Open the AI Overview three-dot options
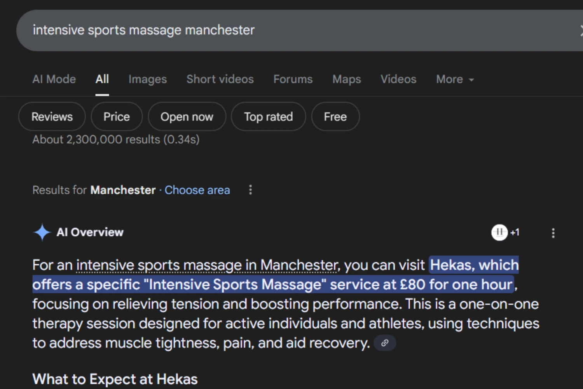Image resolution: width=583 pixels, height=389 pixels. click(x=553, y=233)
